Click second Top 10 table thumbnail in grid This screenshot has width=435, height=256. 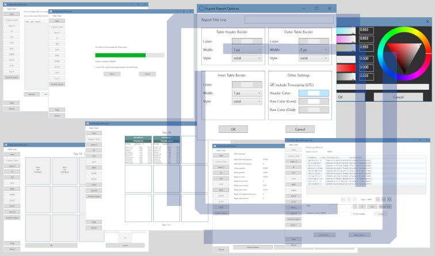[x=166, y=150]
